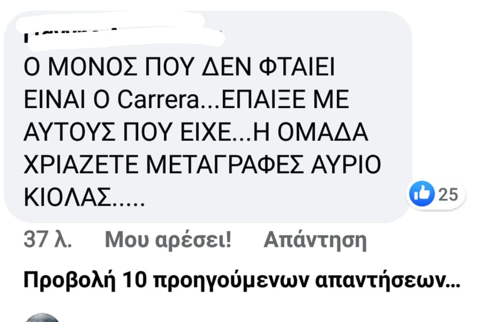
Task: Click the word ΕΙΝΑΙ starting the second line
Action: point(55,100)
